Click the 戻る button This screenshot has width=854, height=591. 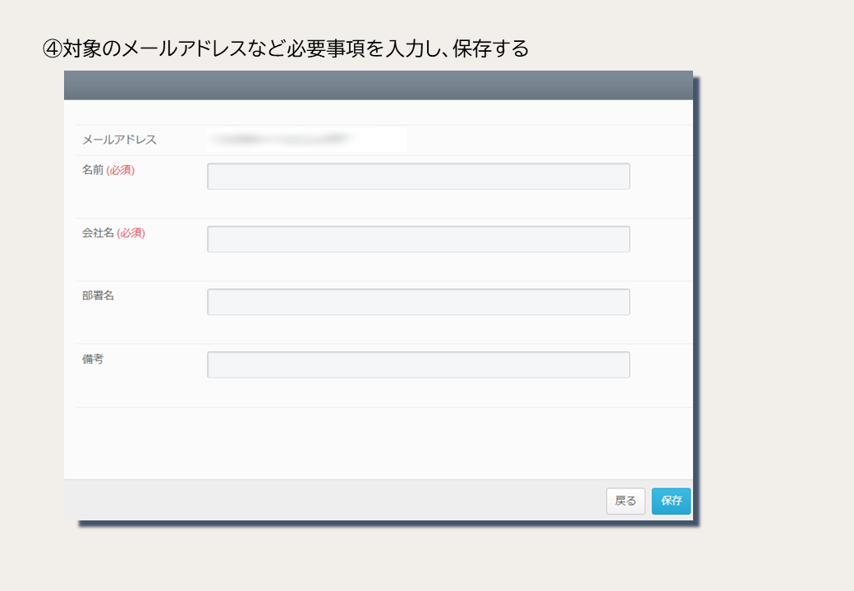click(x=625, y=502)
